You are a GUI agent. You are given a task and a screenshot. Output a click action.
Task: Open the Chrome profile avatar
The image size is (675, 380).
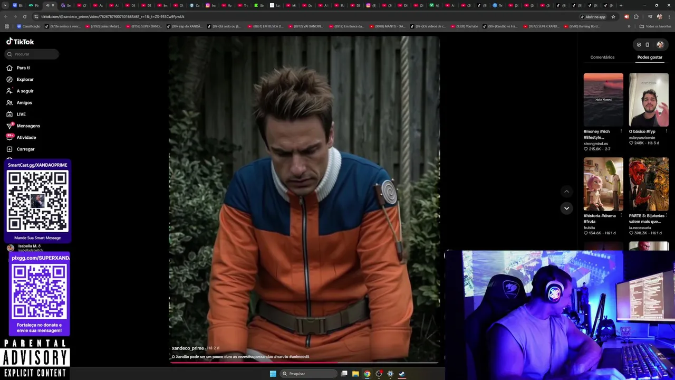[659, 17]
